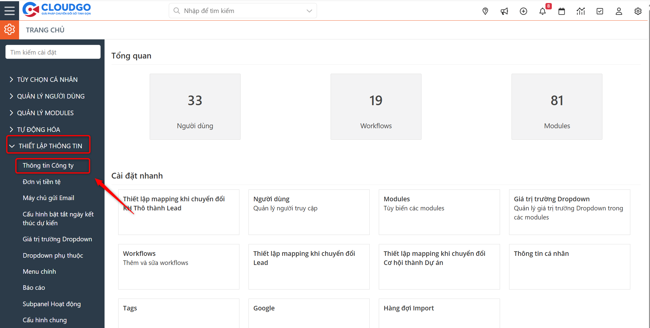Expand the TỰ ĐỘNG HÓA section

click(38, 129)
